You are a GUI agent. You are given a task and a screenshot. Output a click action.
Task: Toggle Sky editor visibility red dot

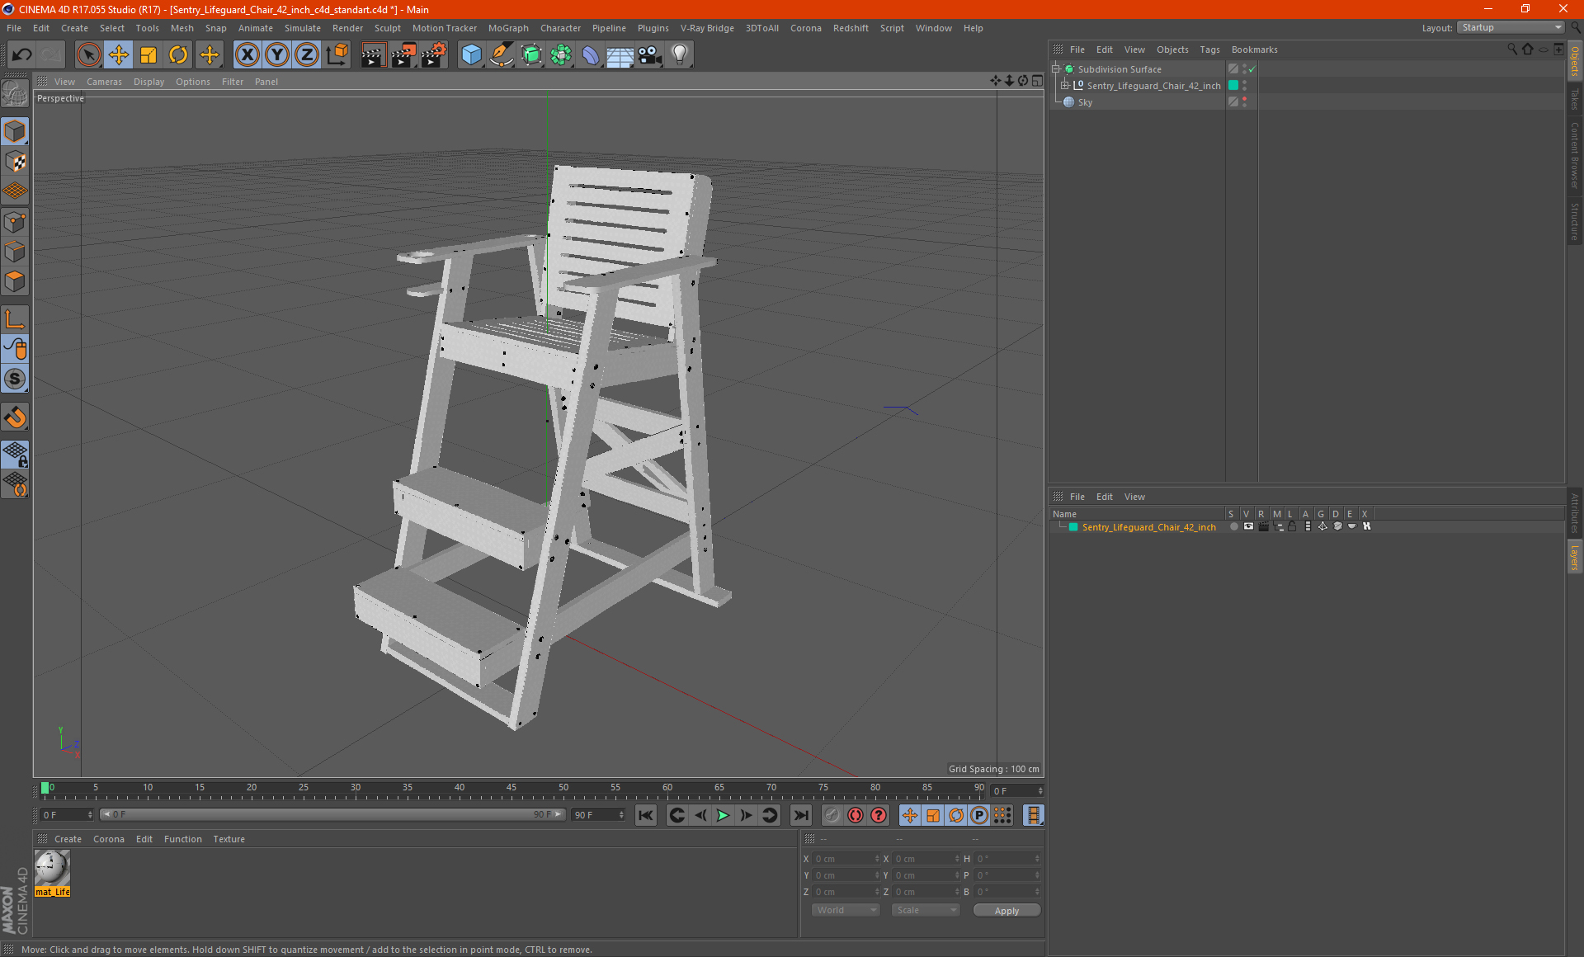pos(1244,99)
